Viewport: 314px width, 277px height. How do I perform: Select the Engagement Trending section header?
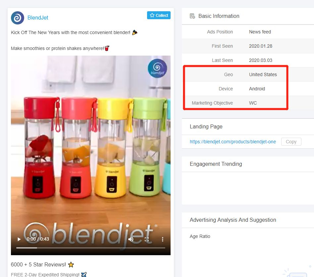216,164
